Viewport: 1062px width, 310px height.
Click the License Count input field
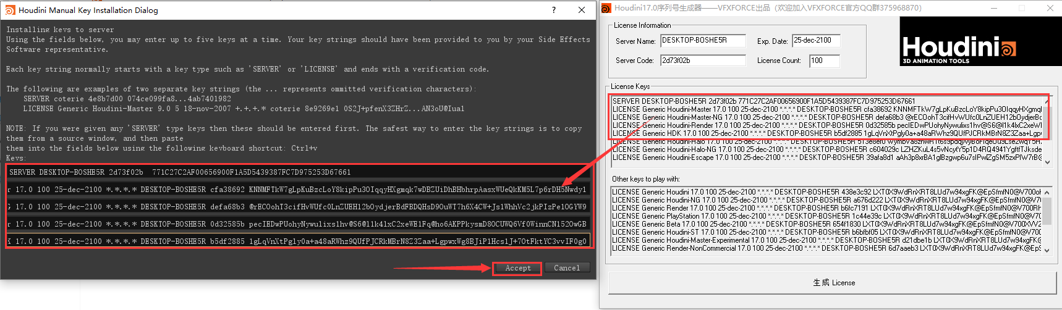click(x=825, y=61)
